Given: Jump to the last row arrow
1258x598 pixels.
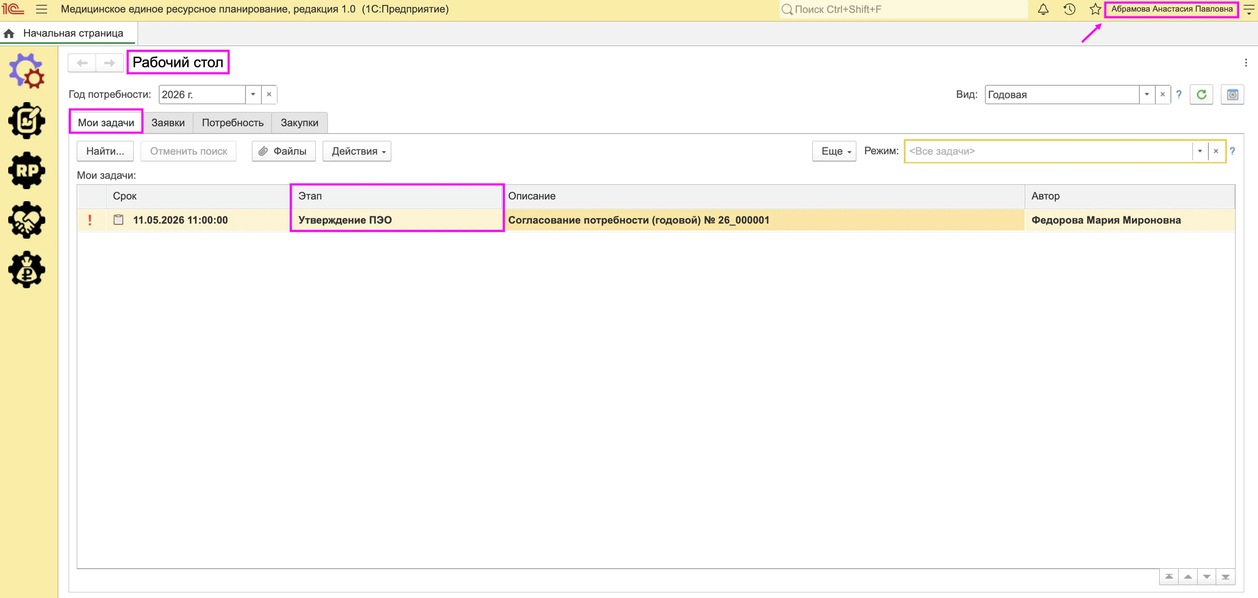Looking at the screenshot, I should coord(1225,577).
